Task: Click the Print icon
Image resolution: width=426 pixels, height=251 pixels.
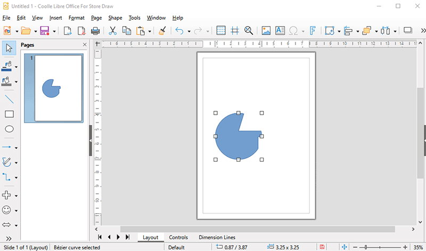Action: [x=95, y=31]
